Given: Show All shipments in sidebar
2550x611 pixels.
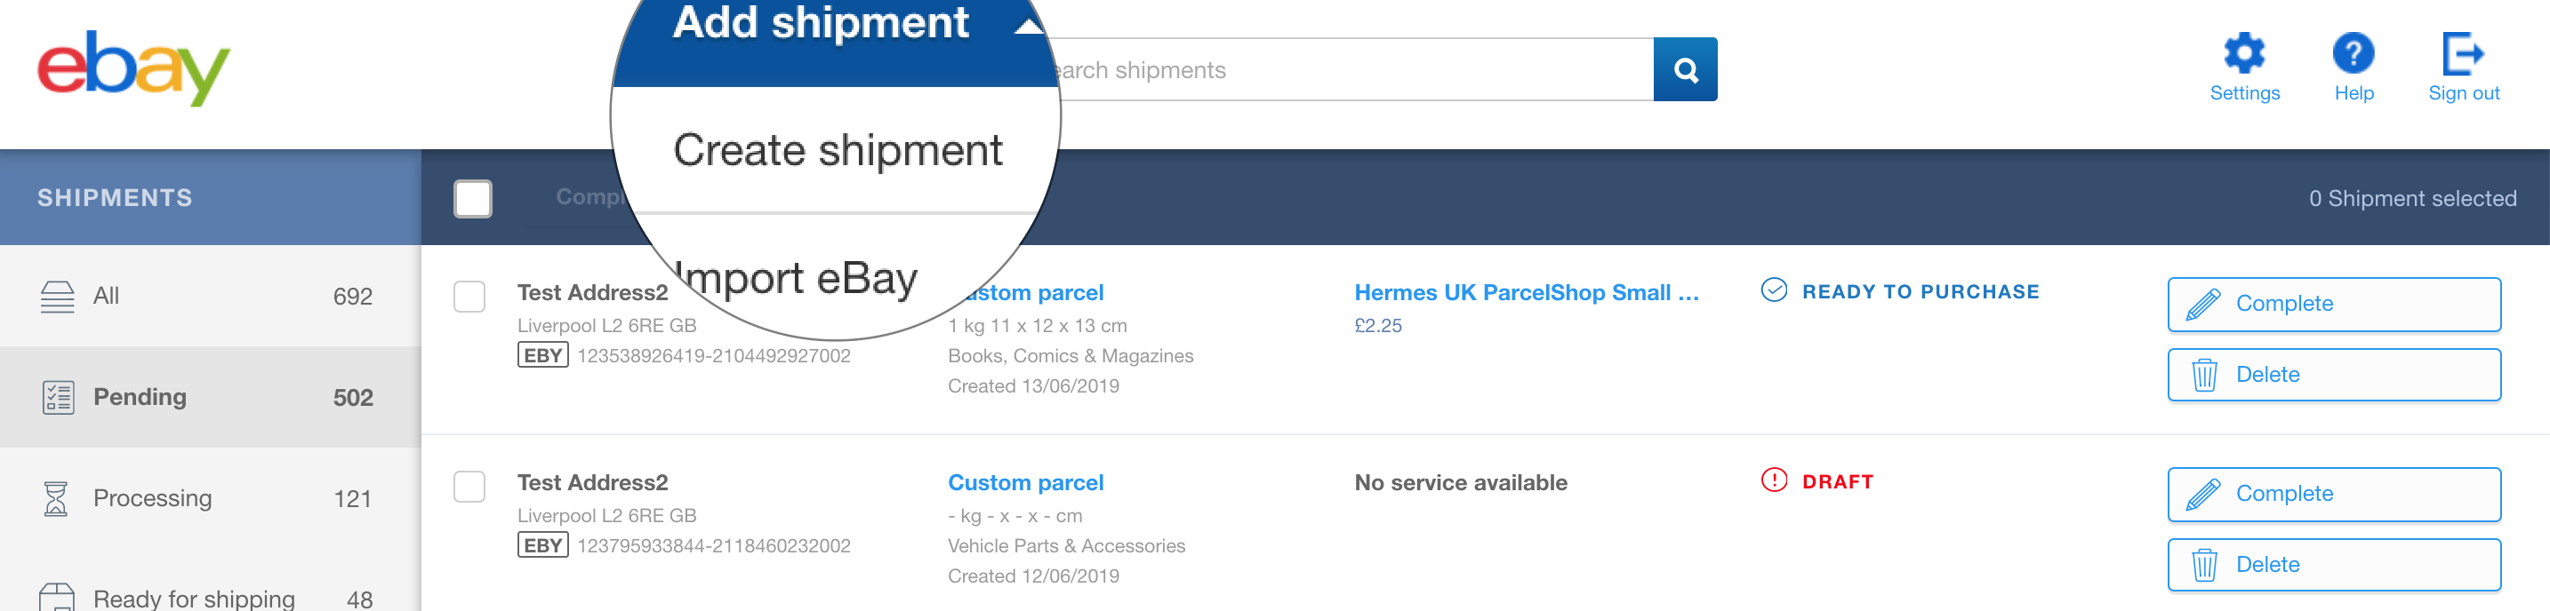Looking at the screenshot, I should pos(210,296).
